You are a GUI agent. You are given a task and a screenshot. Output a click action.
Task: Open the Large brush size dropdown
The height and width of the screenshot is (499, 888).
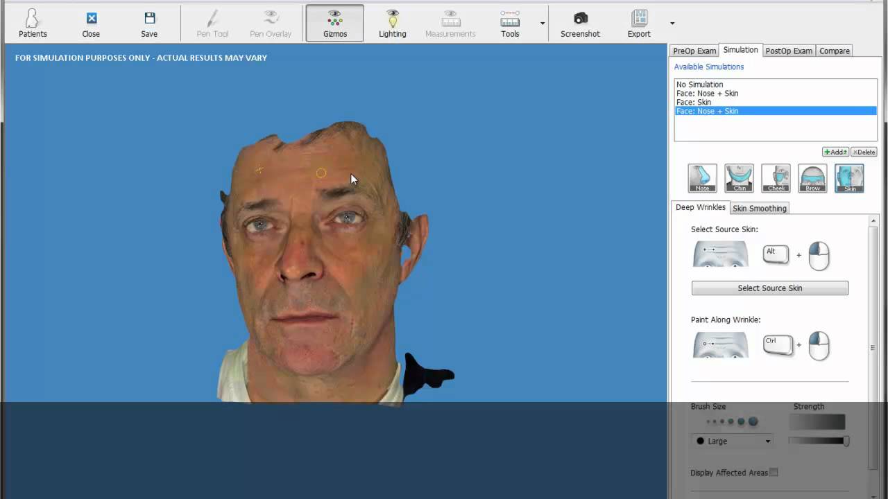pos(733,441)
